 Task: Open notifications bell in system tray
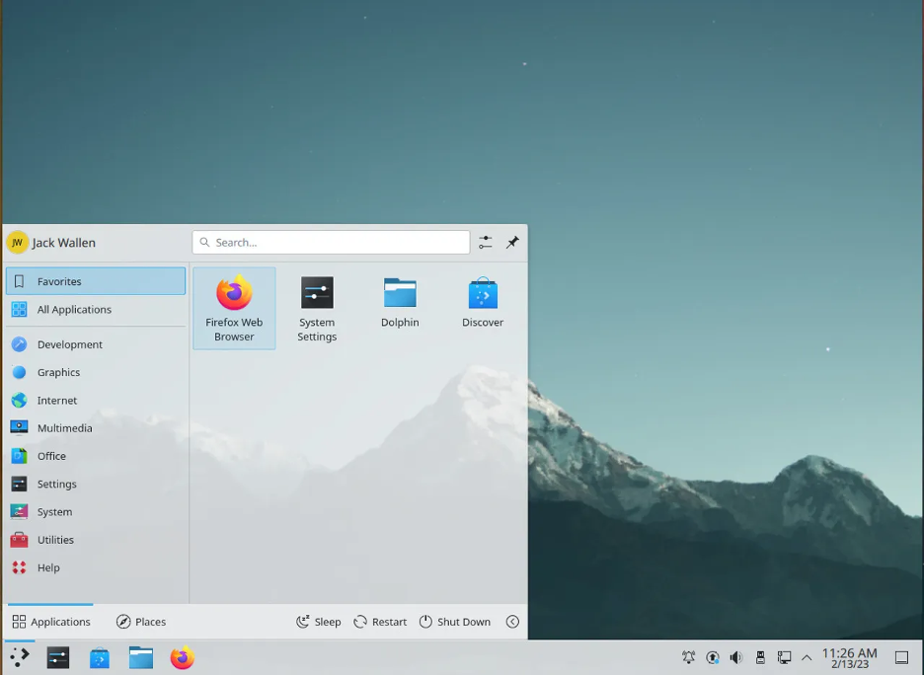688,657
